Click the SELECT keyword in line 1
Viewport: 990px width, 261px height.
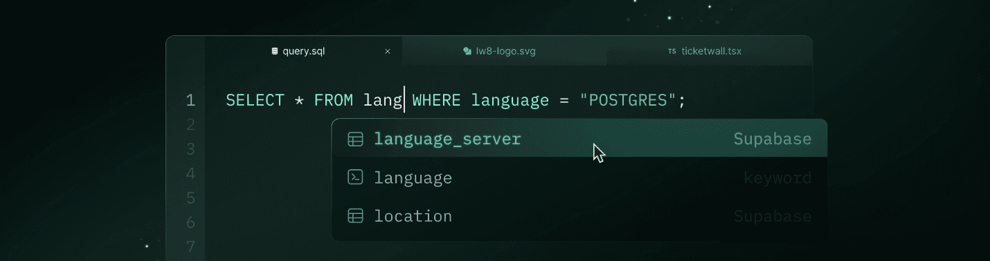click(255, 100)
